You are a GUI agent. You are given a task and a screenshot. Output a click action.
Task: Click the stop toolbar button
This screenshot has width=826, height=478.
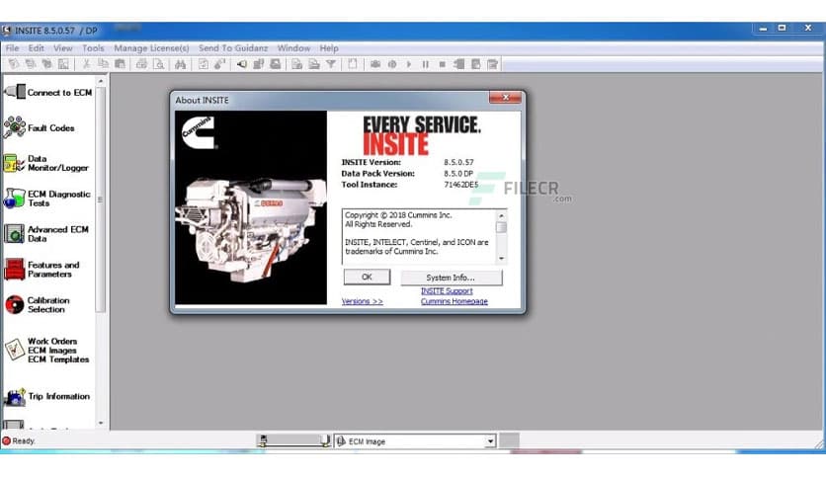pos(442,64)
